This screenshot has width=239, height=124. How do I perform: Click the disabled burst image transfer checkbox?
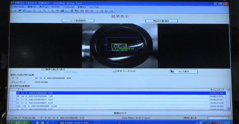point(47,72)
